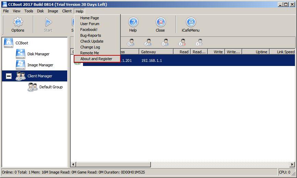Minimize the CCBoot window

(281, 4)
